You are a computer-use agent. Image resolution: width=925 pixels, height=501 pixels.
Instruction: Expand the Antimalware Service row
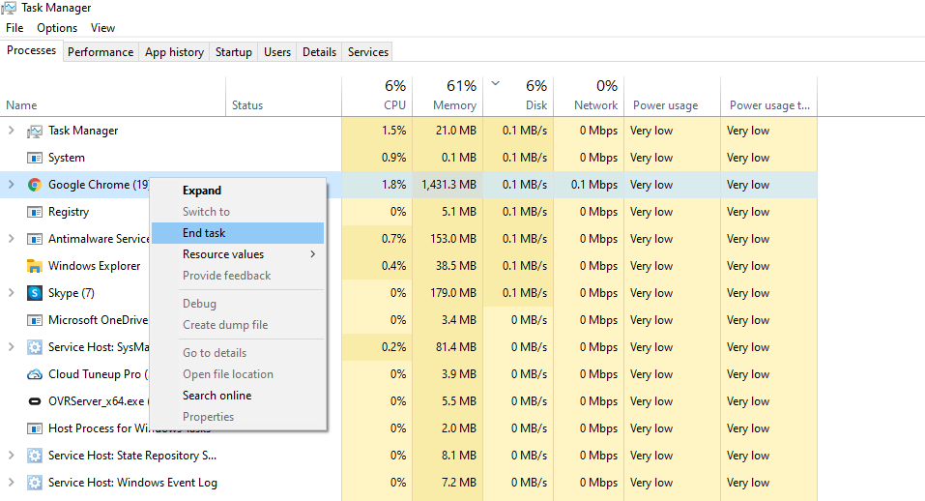12,239
